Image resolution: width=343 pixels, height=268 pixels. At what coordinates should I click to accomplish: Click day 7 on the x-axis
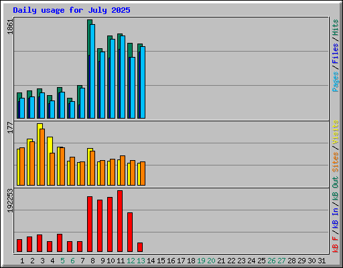(x=82, y=261)
